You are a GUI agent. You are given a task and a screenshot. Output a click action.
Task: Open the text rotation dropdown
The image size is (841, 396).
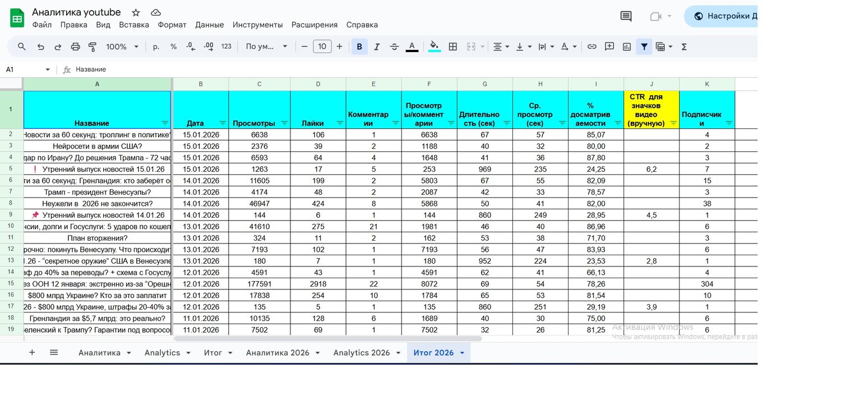point(569,47)
